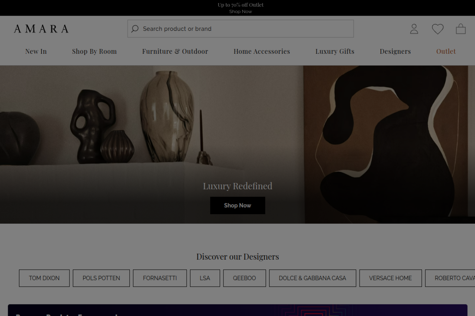Select the Luxury Gifts menu item
This screenshot has width=475, height=316.
tap(335, 51)
